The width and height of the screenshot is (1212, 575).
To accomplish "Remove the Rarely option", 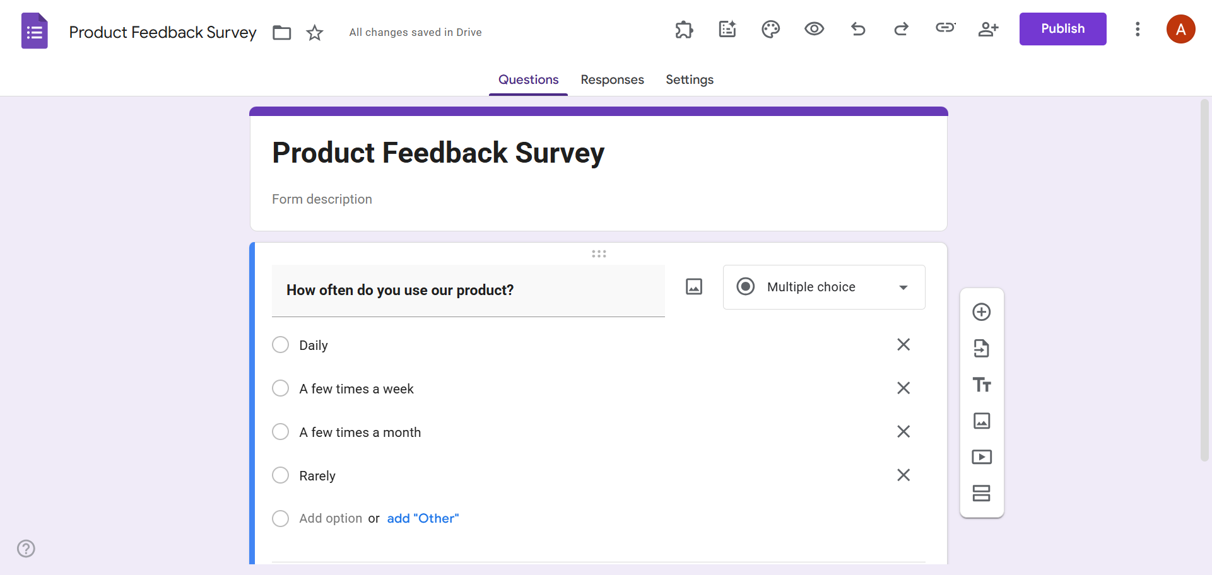I will 903,475.
